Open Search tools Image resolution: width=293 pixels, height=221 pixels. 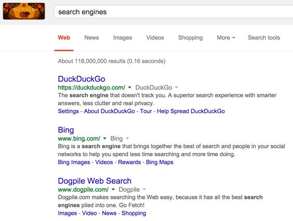point(264,38)
